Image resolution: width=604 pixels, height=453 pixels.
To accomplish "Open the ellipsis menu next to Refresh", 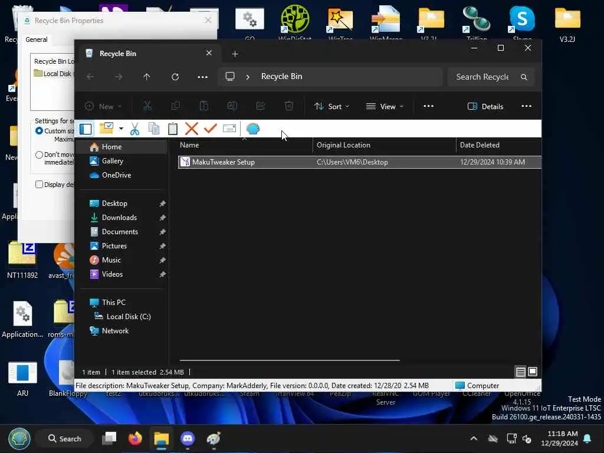I will (x=203, y=77).
